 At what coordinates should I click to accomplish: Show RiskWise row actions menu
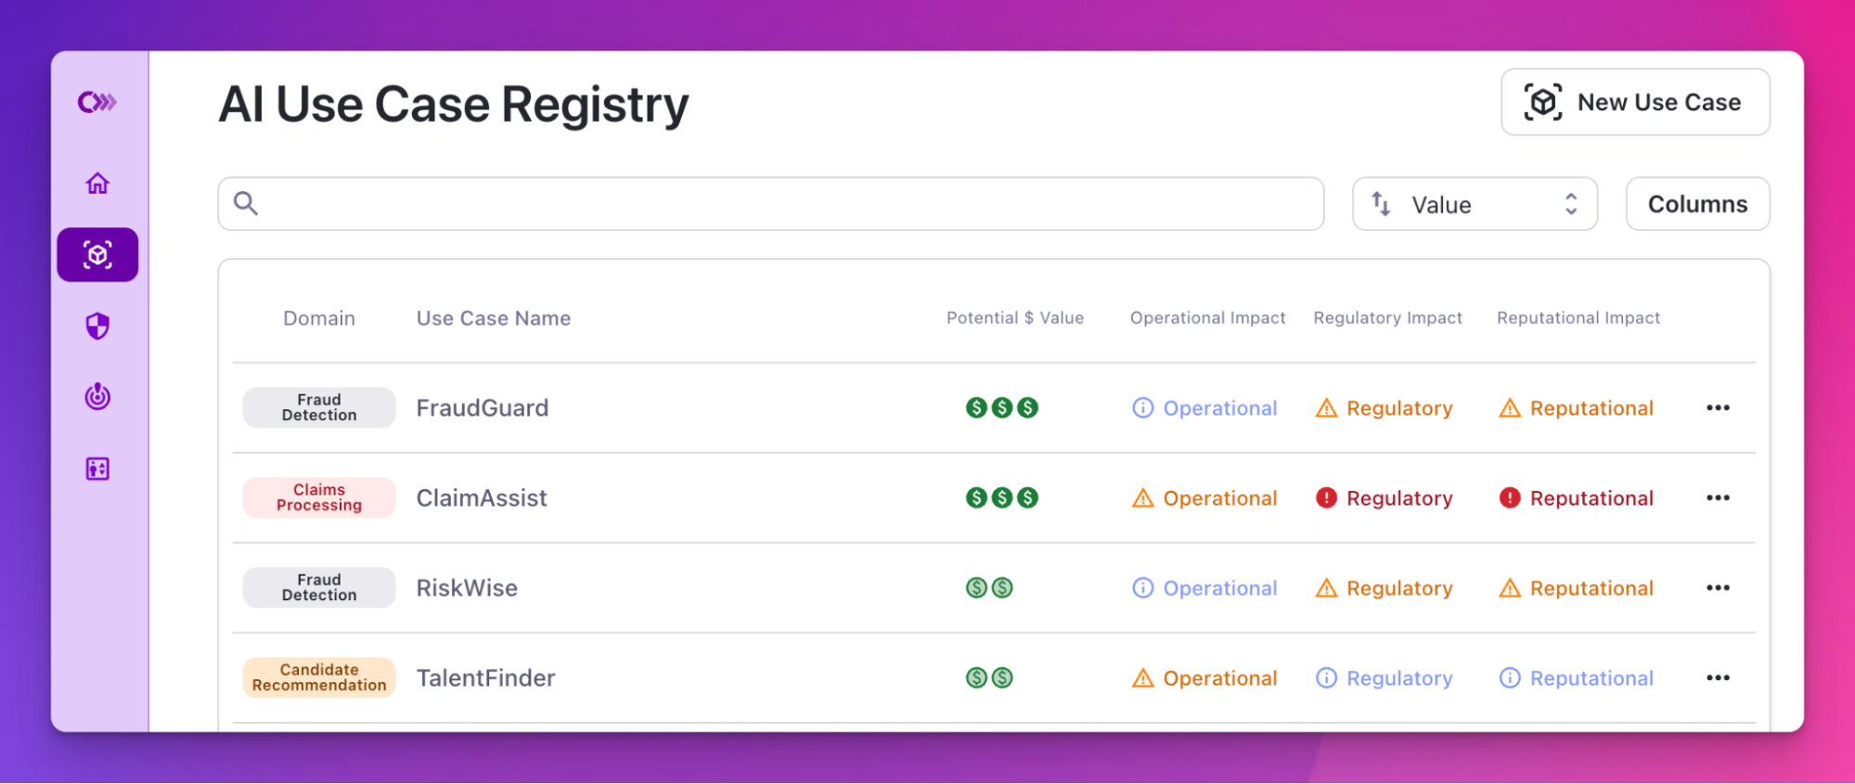(1718, 588)
